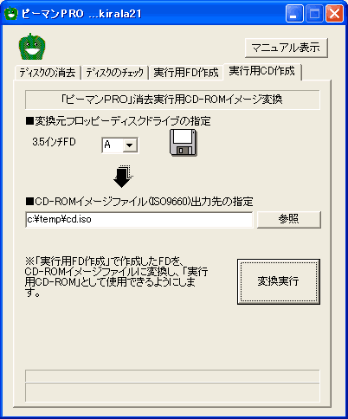Open the floppy drive letter dropdown
Screen dimensions: 348x419
130,145
